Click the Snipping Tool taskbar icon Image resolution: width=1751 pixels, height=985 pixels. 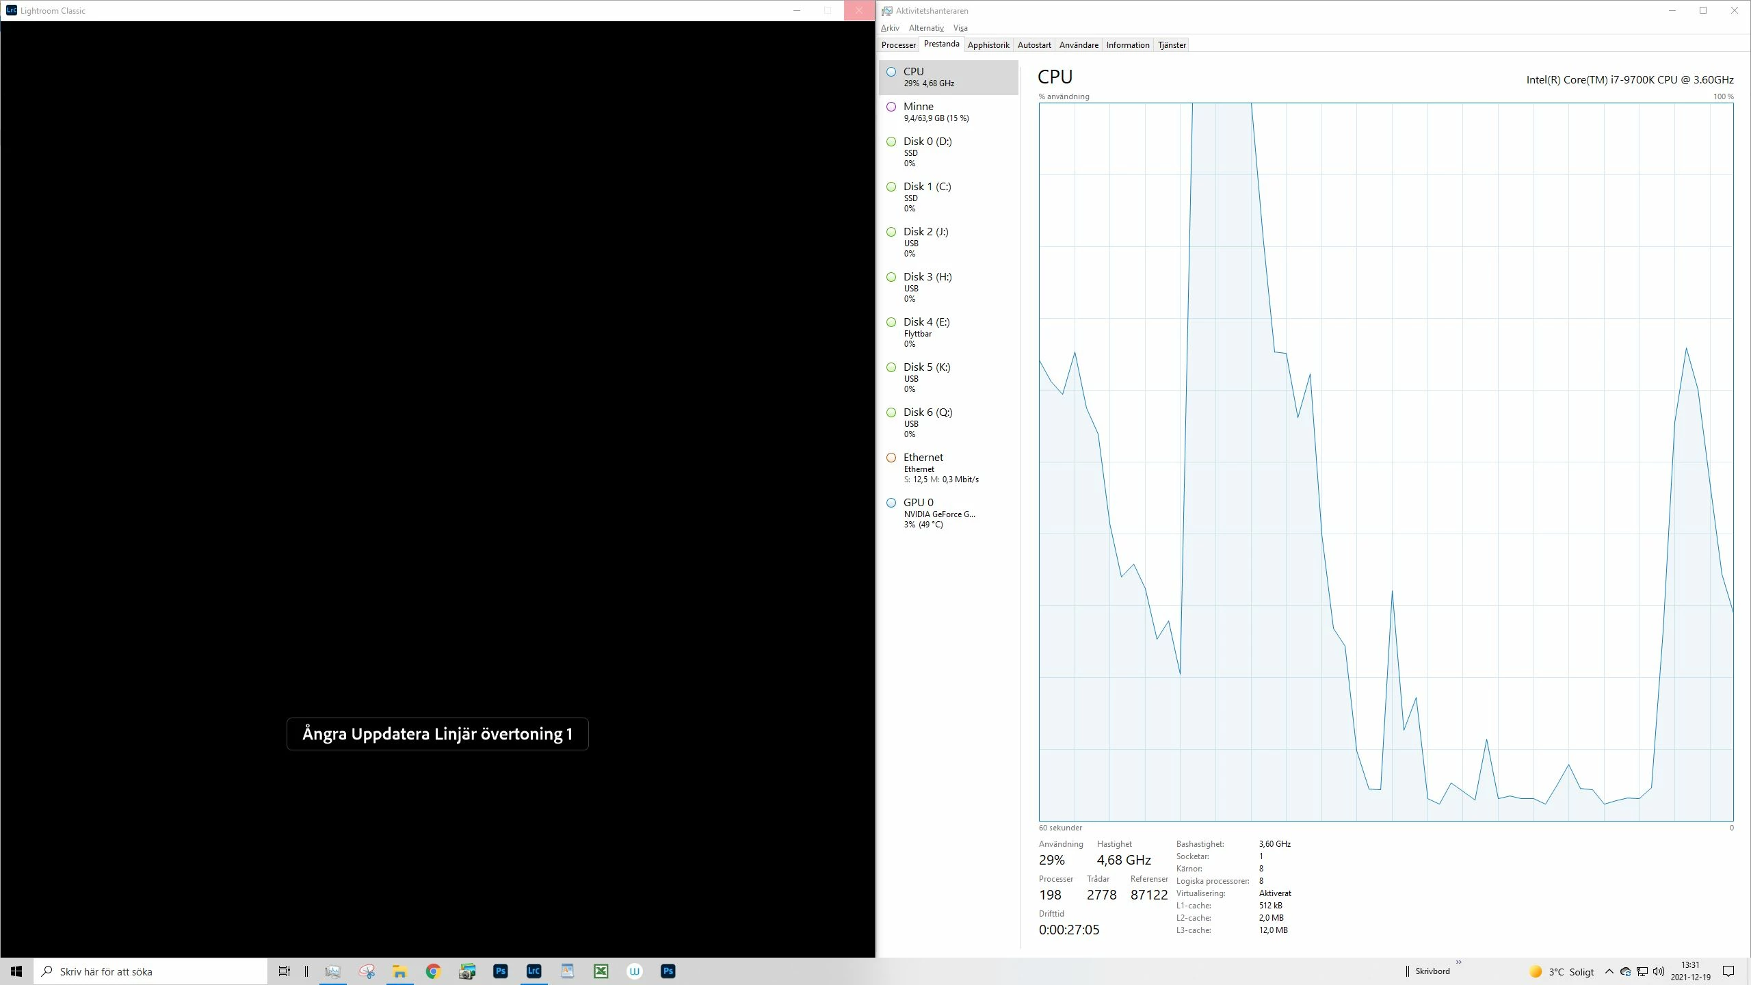367,971
